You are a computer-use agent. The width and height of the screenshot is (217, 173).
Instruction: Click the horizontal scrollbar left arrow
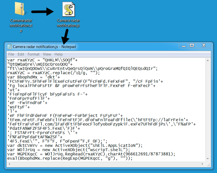9,164
